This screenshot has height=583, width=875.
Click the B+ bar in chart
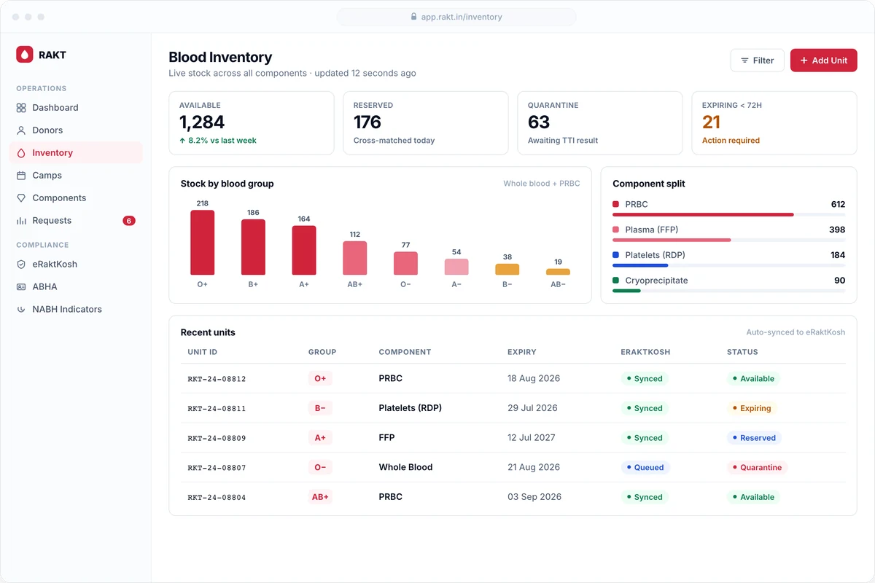(253, 247)
